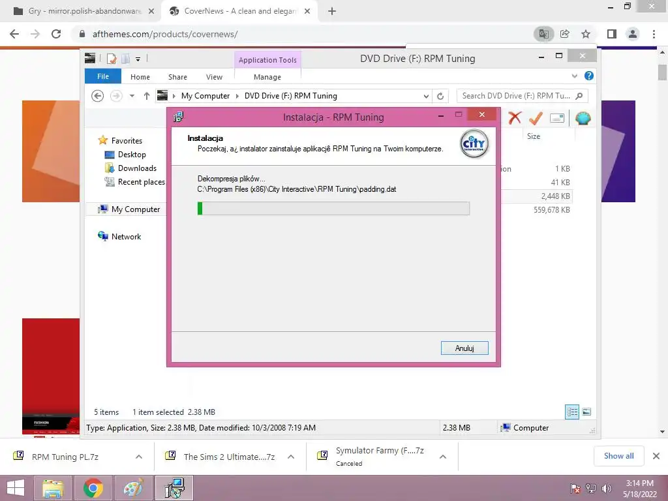Open Chrome profile avatar

[x=633, y=34]
